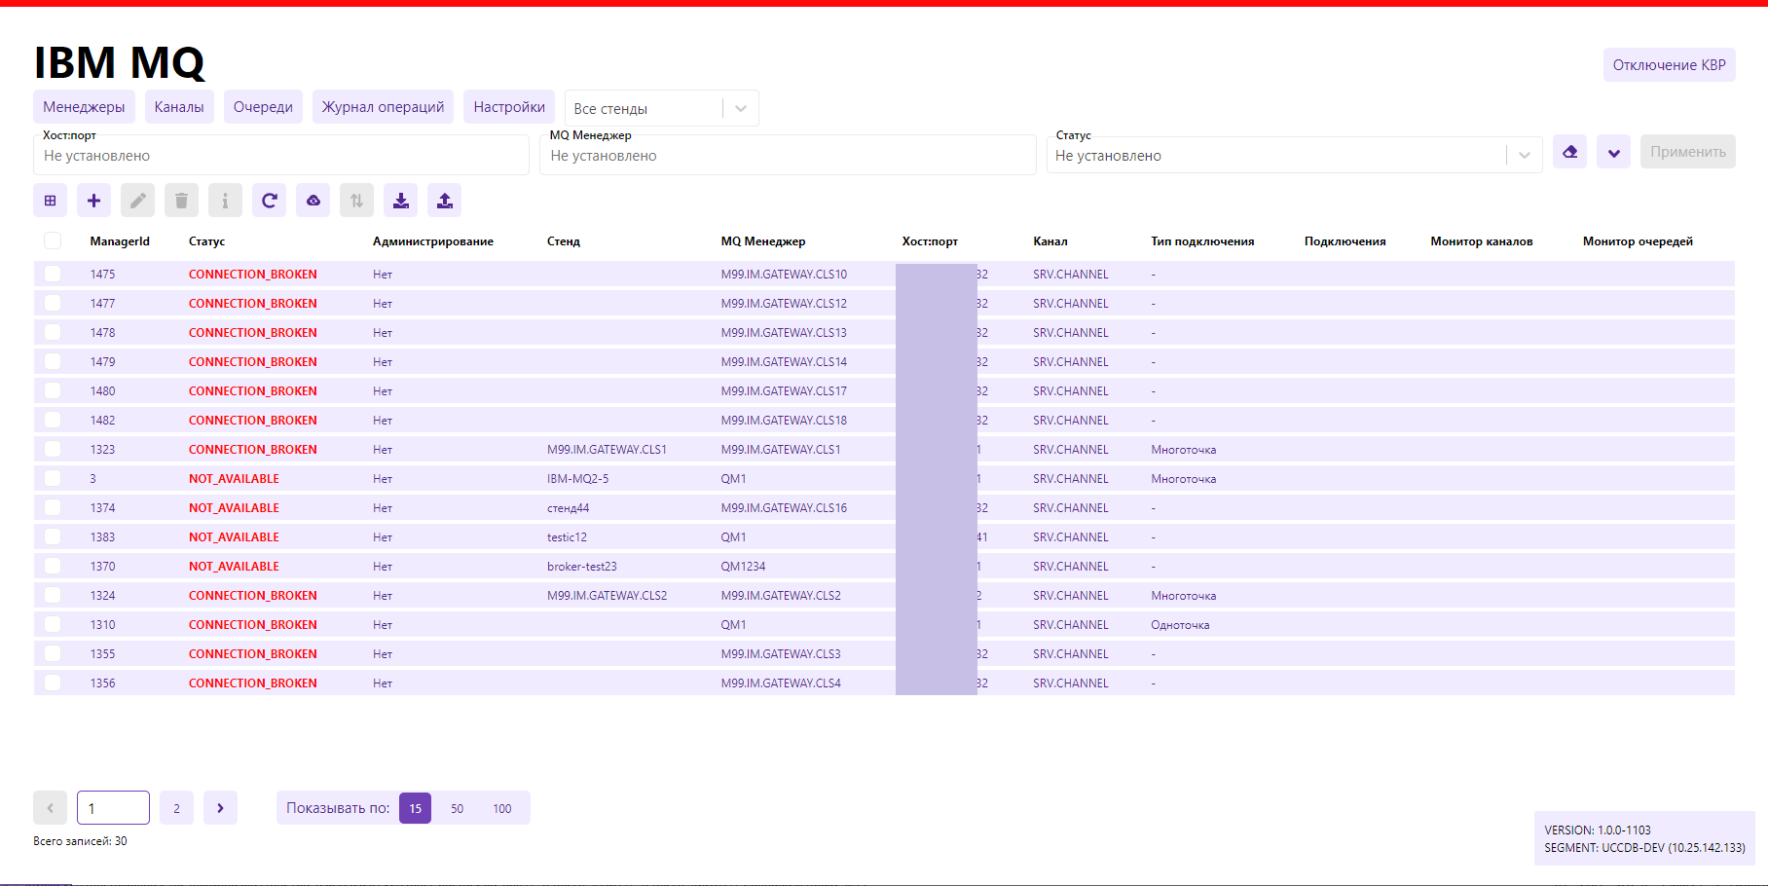The width and height of the screenshot is (1768, 886).
Task: Check the row with ManagerId 1383
Action: pyautogui.click(x=53, y=537)
